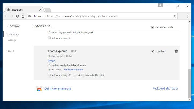This screenshot has width=194, height=109.
Task: Click the browser back arrow
Action: coord(6,16)
